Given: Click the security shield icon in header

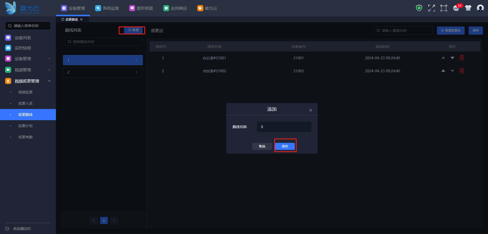Looking at the screenshot, I should pos(419,8).
